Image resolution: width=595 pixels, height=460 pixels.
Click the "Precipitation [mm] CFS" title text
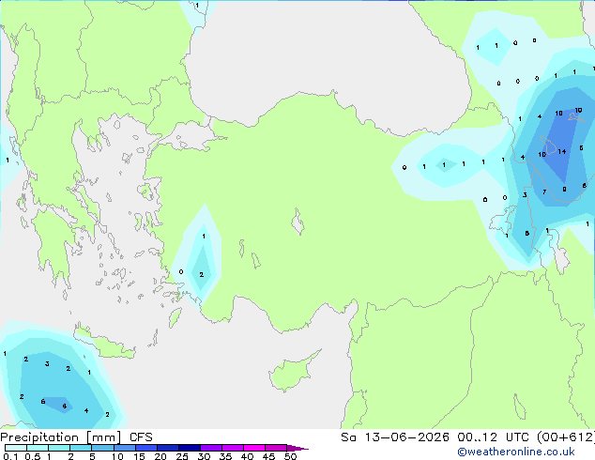pyautogui.click(x=76, y=437)
